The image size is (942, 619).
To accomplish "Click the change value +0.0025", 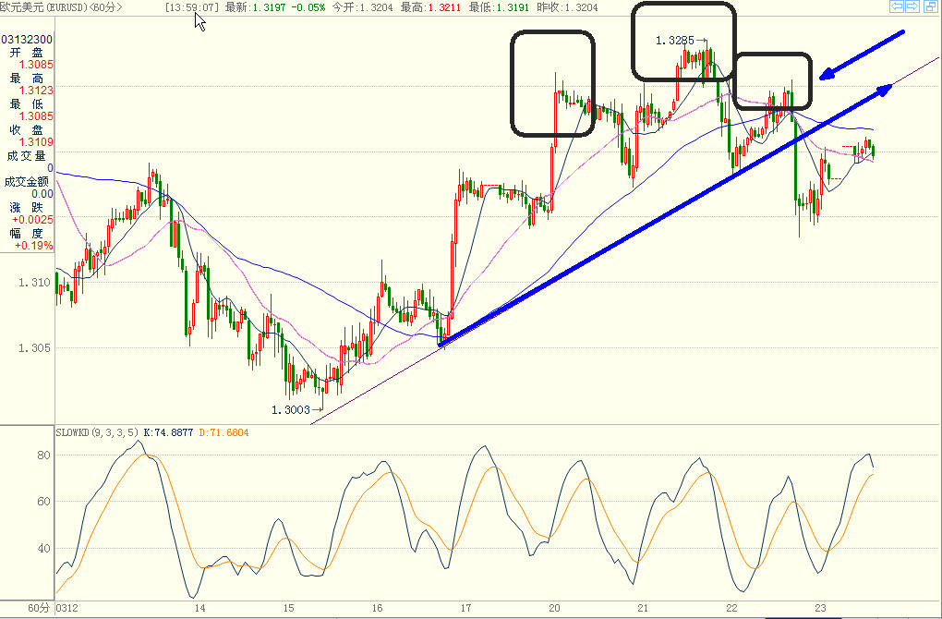I will click(32, 219).
